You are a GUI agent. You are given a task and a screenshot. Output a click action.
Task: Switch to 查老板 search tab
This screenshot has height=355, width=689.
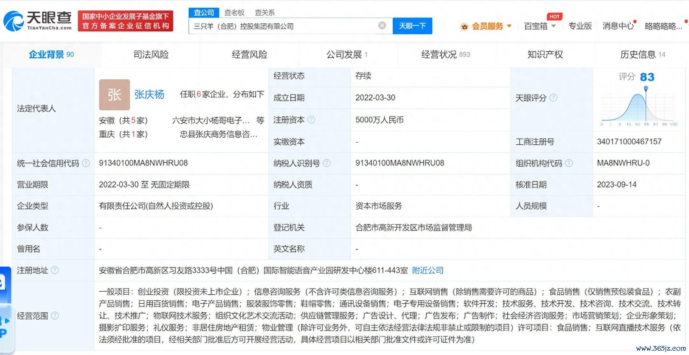234,13
